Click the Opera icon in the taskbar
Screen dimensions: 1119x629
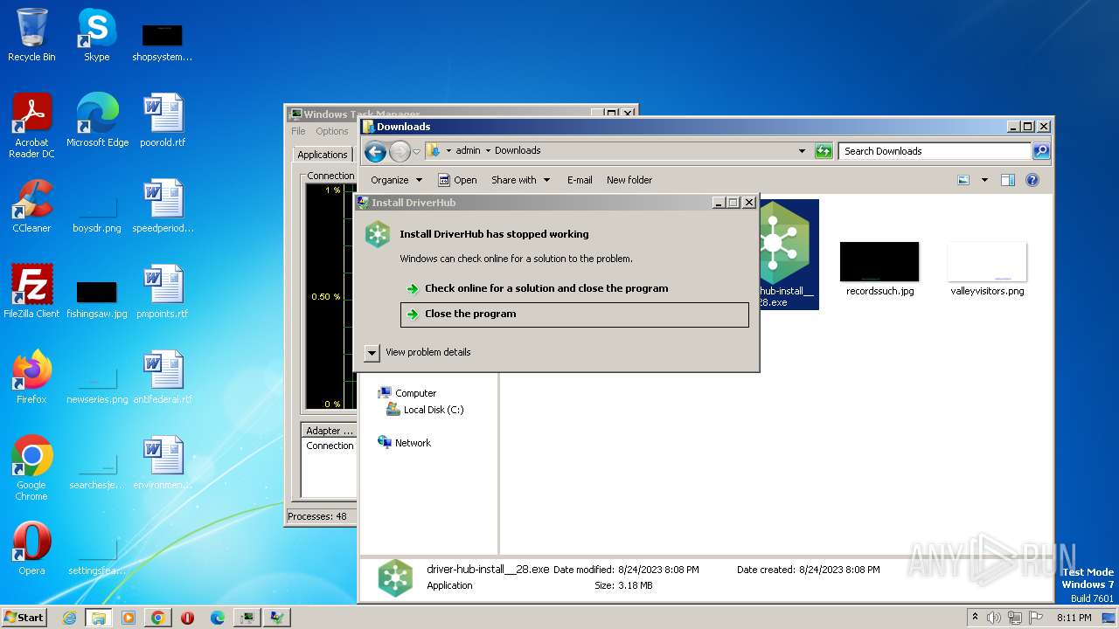pos(187,618)
